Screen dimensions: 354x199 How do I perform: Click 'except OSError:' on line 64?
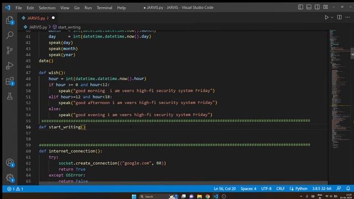pos(67,175)
